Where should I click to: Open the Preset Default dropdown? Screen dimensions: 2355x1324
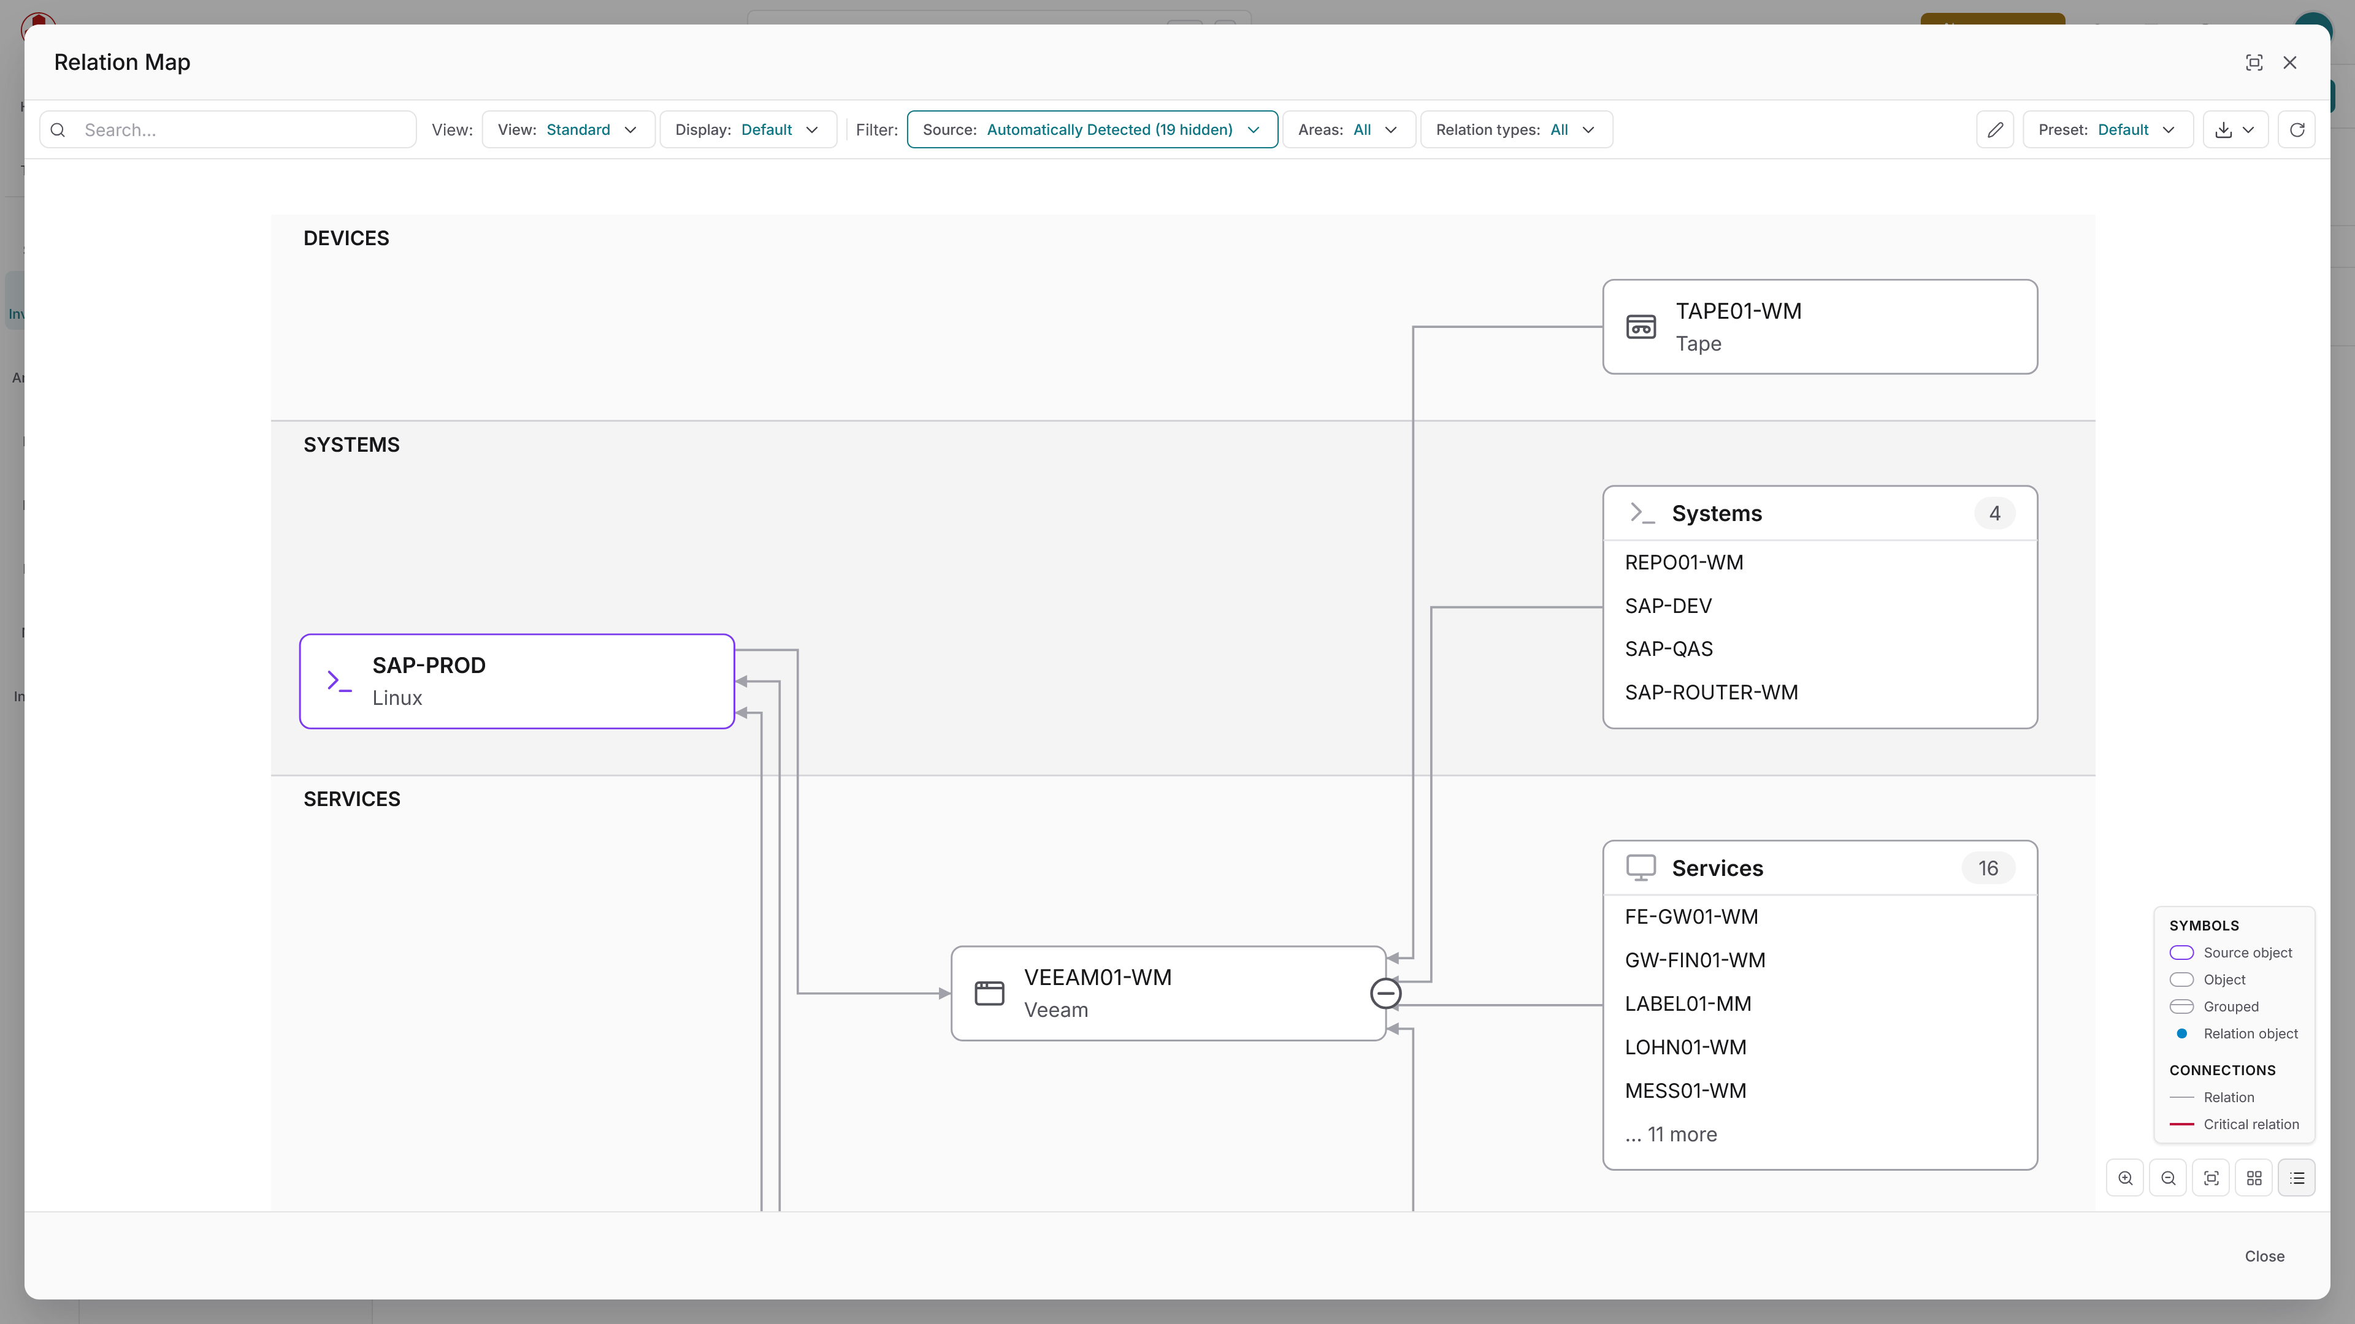pyautogui.click(x=2107, y=130)
